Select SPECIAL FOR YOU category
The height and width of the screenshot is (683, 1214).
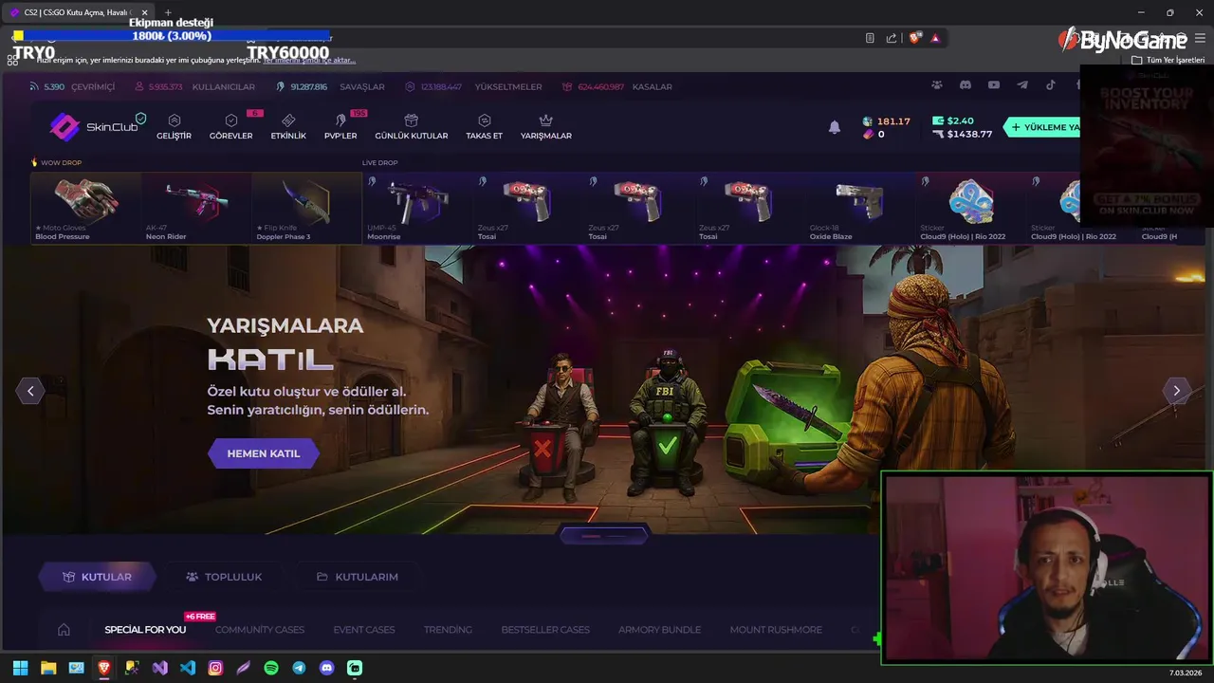coord(145,630)
